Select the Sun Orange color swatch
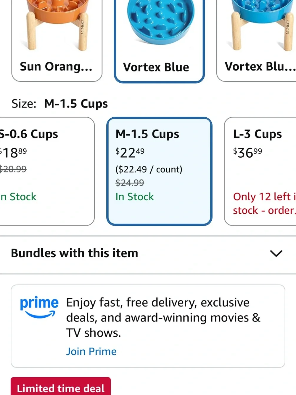Viewport: 296px width, 395px height. click(57, 40)
